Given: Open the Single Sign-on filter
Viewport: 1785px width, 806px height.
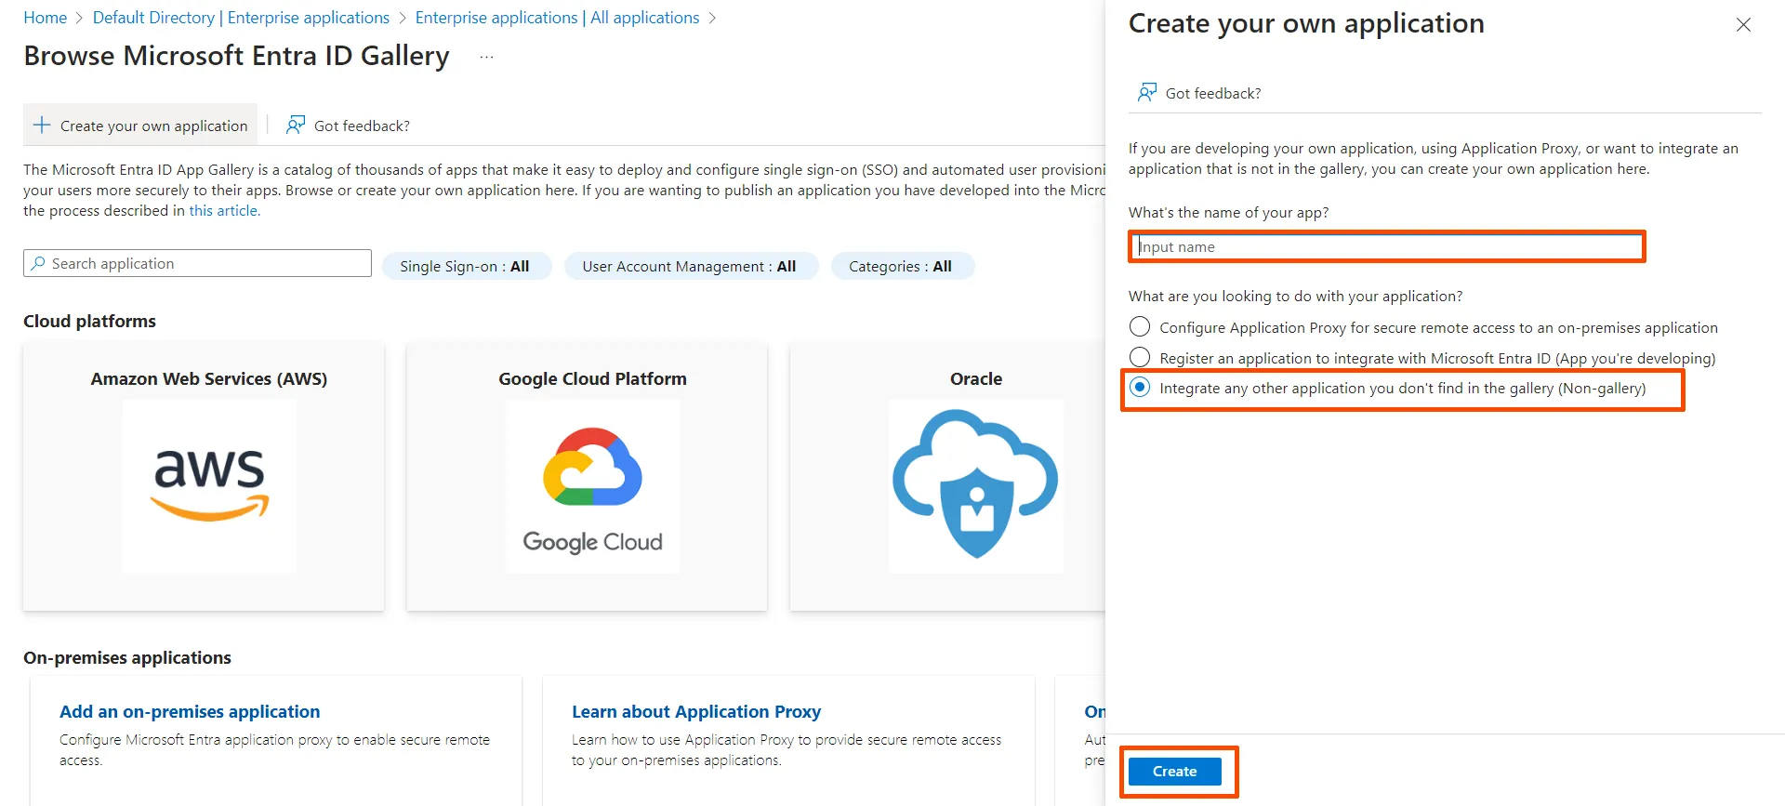Looking at the screenshot, I should coord(466,266).
